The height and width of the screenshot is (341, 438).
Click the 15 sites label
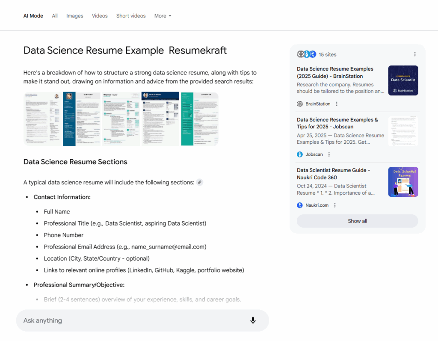click(327, 54)
